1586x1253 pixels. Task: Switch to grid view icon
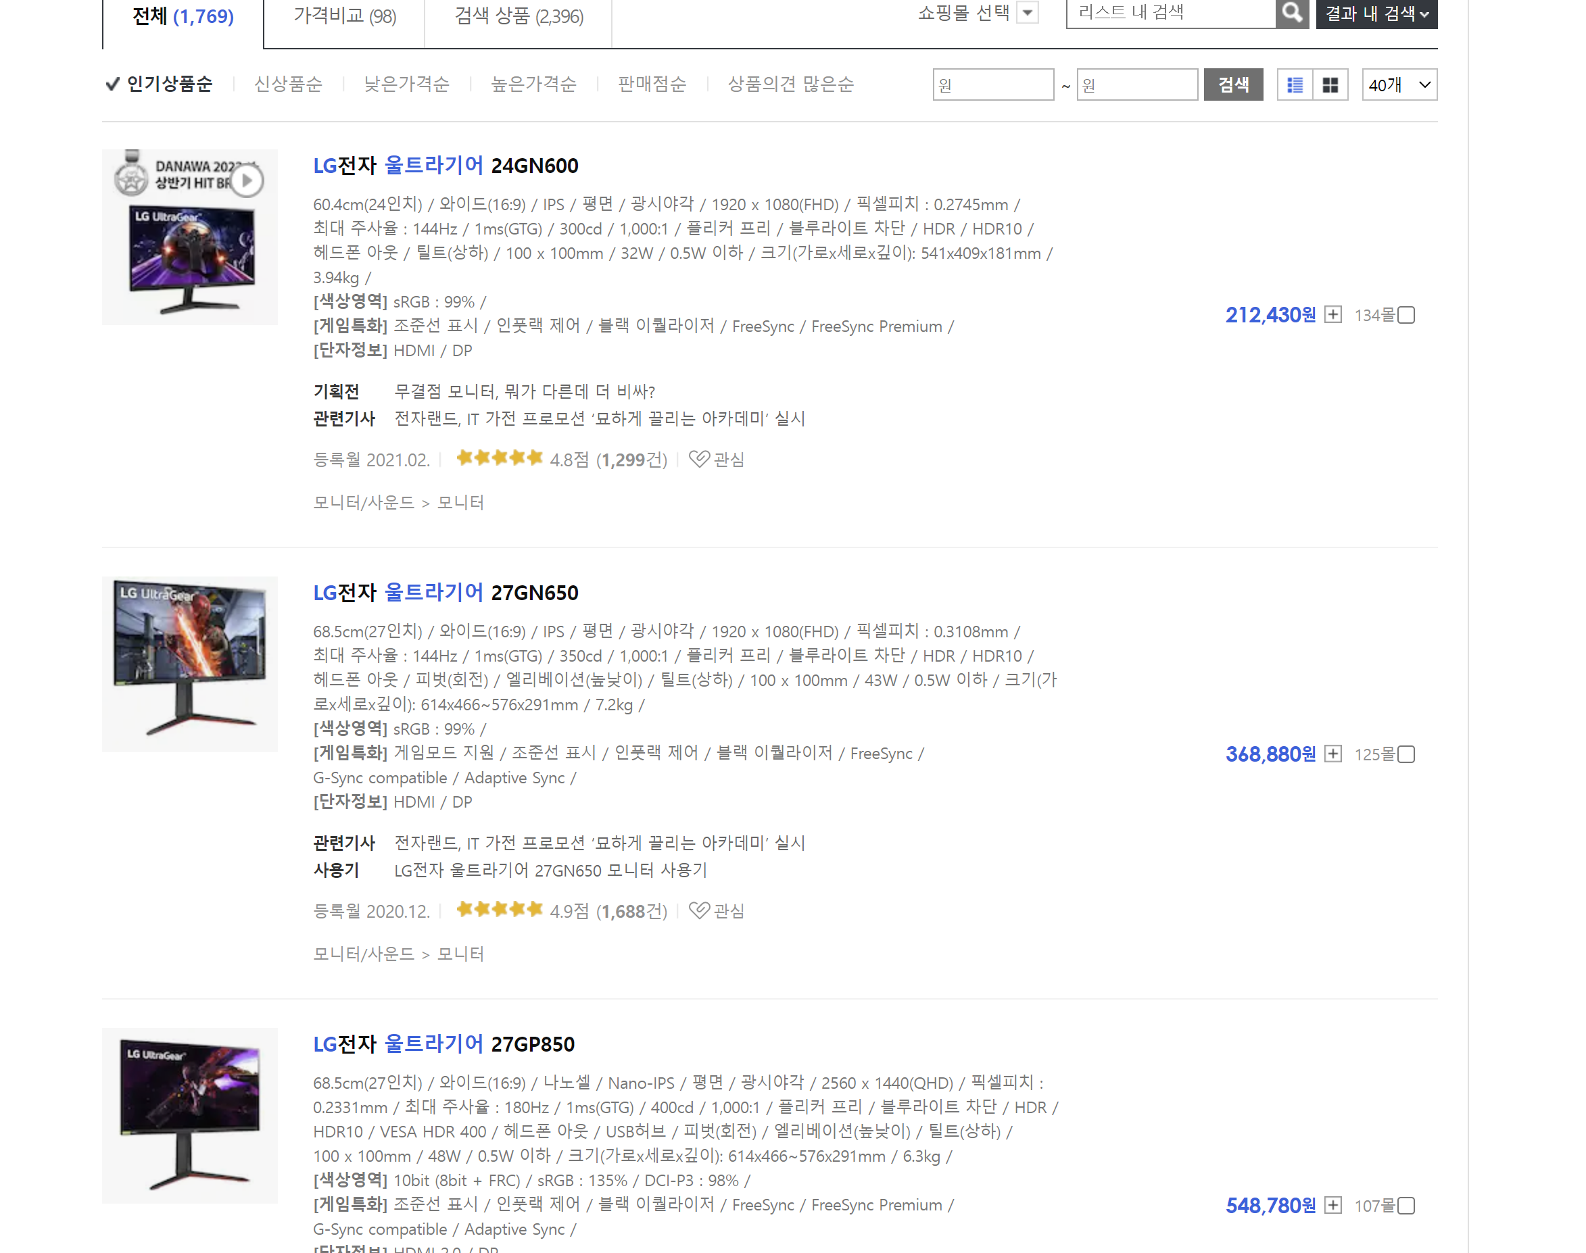(1330, 85)
